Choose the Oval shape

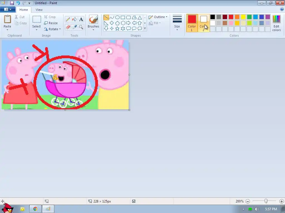pos(117,17)
